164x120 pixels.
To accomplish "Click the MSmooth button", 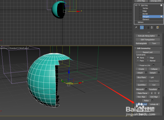I will (x=140, y=89).
